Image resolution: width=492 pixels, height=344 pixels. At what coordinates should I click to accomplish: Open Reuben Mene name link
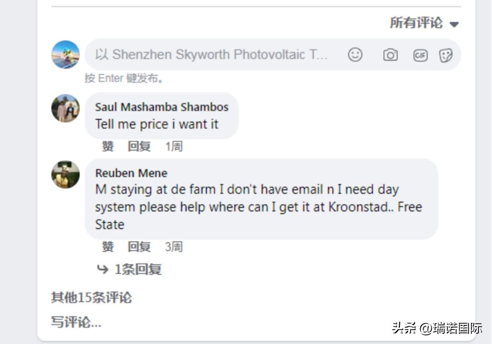tap(131, 173)
